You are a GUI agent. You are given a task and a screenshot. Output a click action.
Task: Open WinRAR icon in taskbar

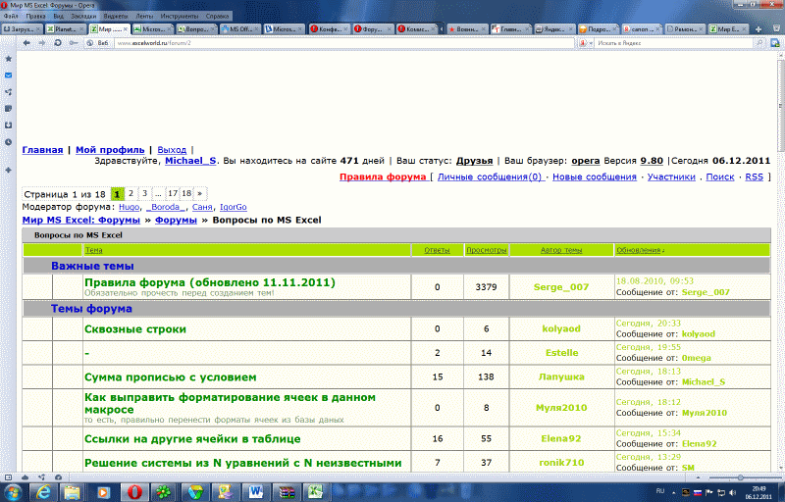287,492
